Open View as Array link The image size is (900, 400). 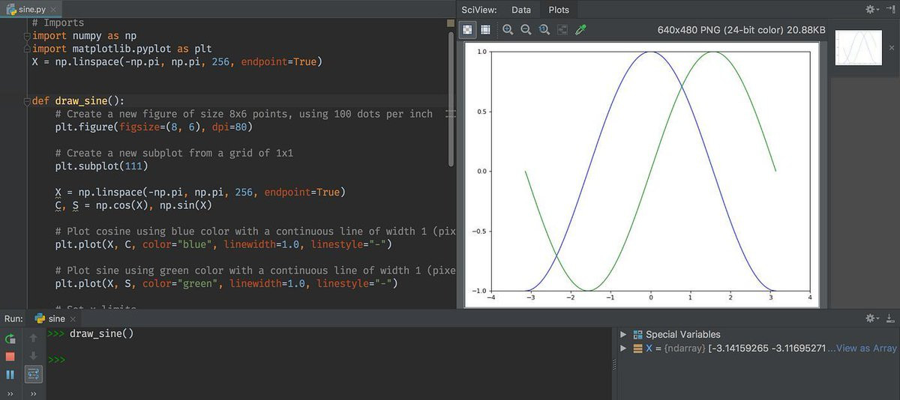865,348
